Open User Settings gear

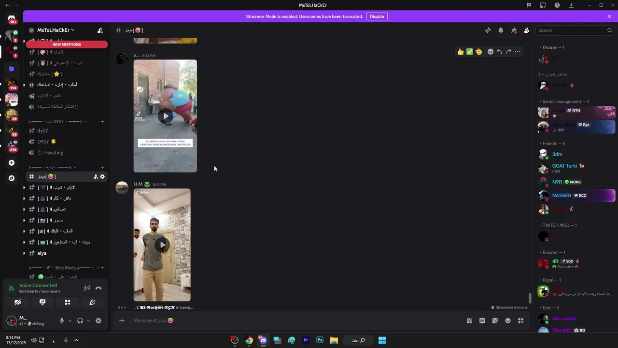pos(98,320)
